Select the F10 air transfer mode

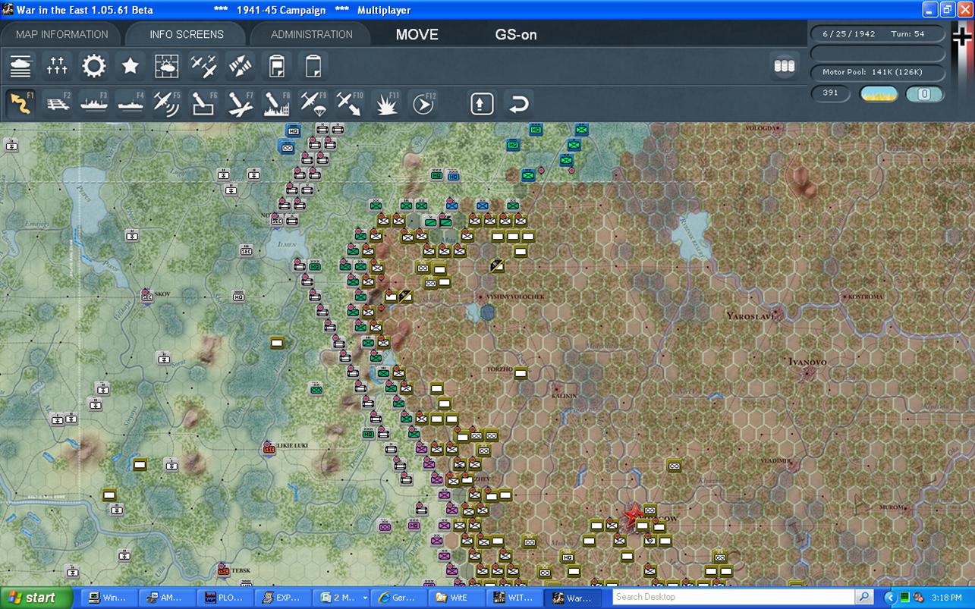click(349, 103)
